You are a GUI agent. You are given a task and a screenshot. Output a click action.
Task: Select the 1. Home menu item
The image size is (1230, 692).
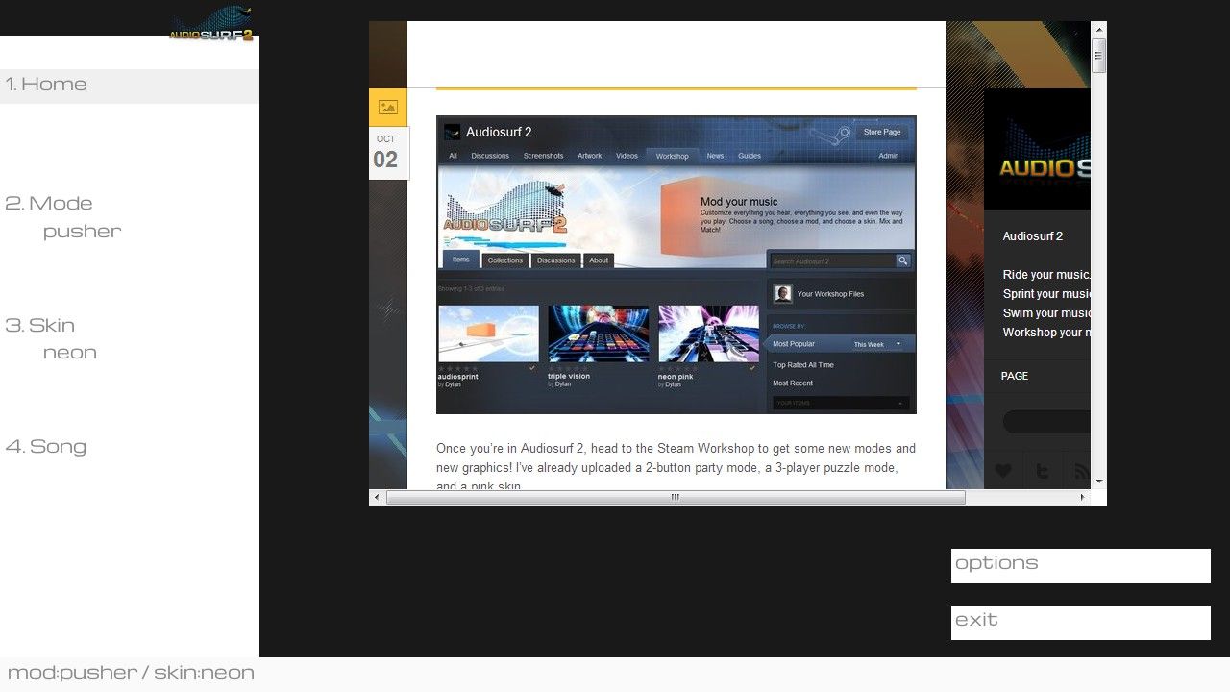(x=130, y=86)
